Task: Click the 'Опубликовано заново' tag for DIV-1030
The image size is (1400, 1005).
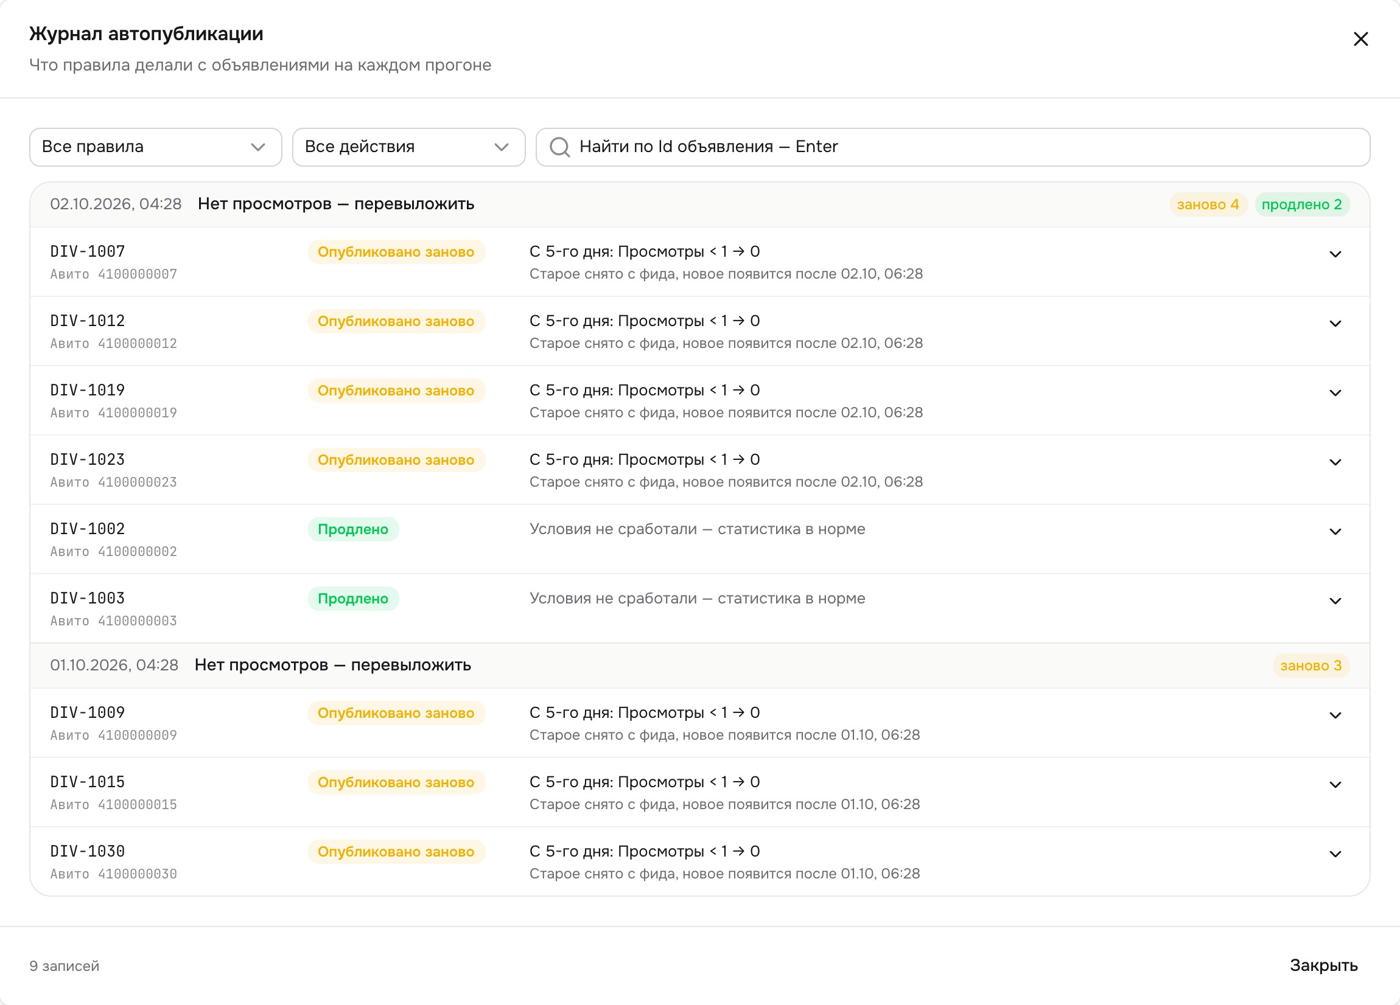Action: coord(396,851)
